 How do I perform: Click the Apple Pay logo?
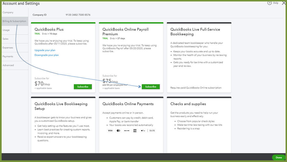(x=143, y=131)
